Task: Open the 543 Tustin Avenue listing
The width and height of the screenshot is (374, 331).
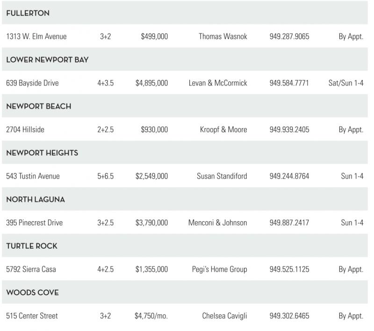Action: (33, 176)
